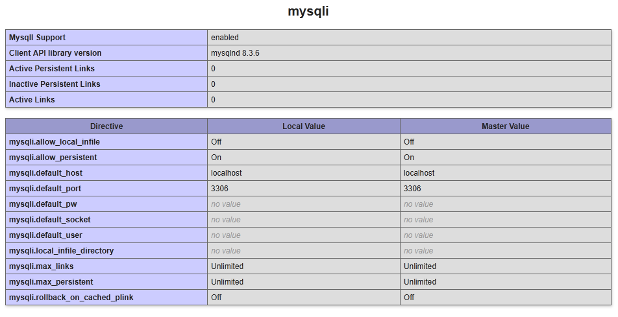Click the mysqli.default_socket directive name
This screenshot has width=618, height=317.
click(50, 220)
